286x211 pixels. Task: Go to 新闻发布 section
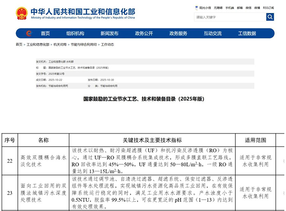[x=109, y=34]
